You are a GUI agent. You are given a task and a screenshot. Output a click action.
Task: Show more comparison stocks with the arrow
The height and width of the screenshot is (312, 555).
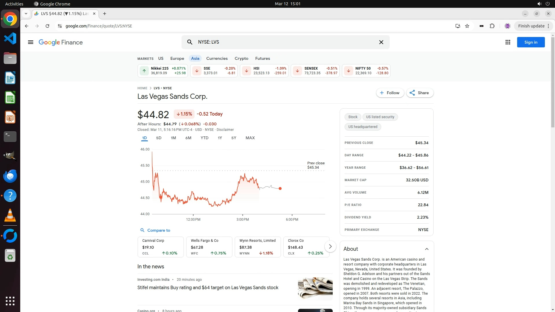point(330,246)
